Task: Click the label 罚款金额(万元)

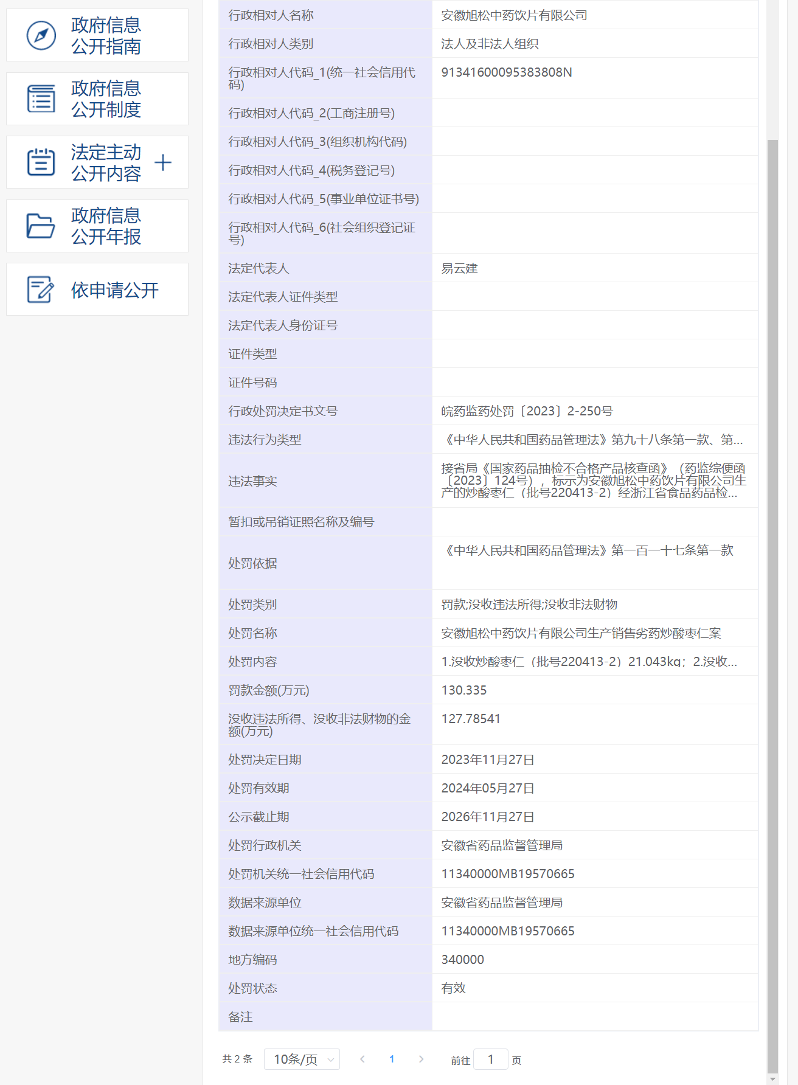Action: tap(269, 690)
